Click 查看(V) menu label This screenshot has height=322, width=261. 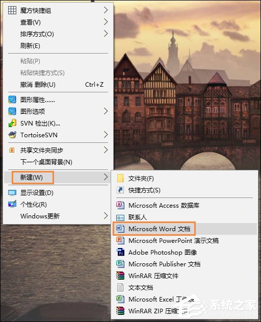[x=31, y=22]
